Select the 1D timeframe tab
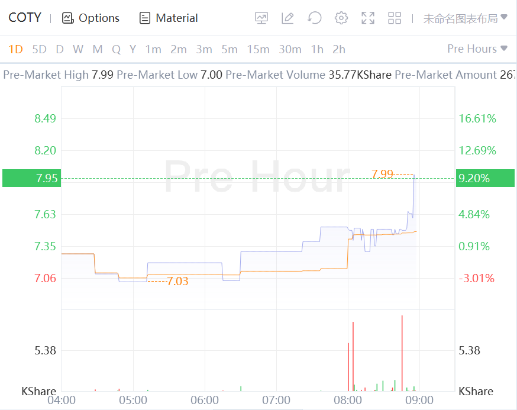Viewport: 517px width, 410px height. point(15,49)
